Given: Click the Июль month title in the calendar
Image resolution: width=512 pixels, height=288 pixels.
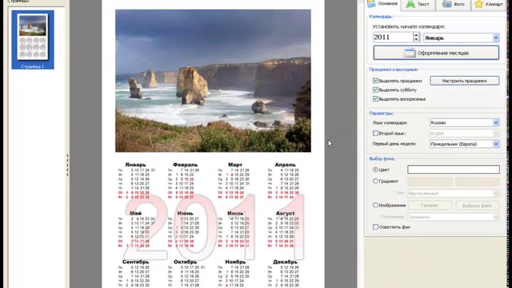Looking at the screenshot, I should 235,213.
